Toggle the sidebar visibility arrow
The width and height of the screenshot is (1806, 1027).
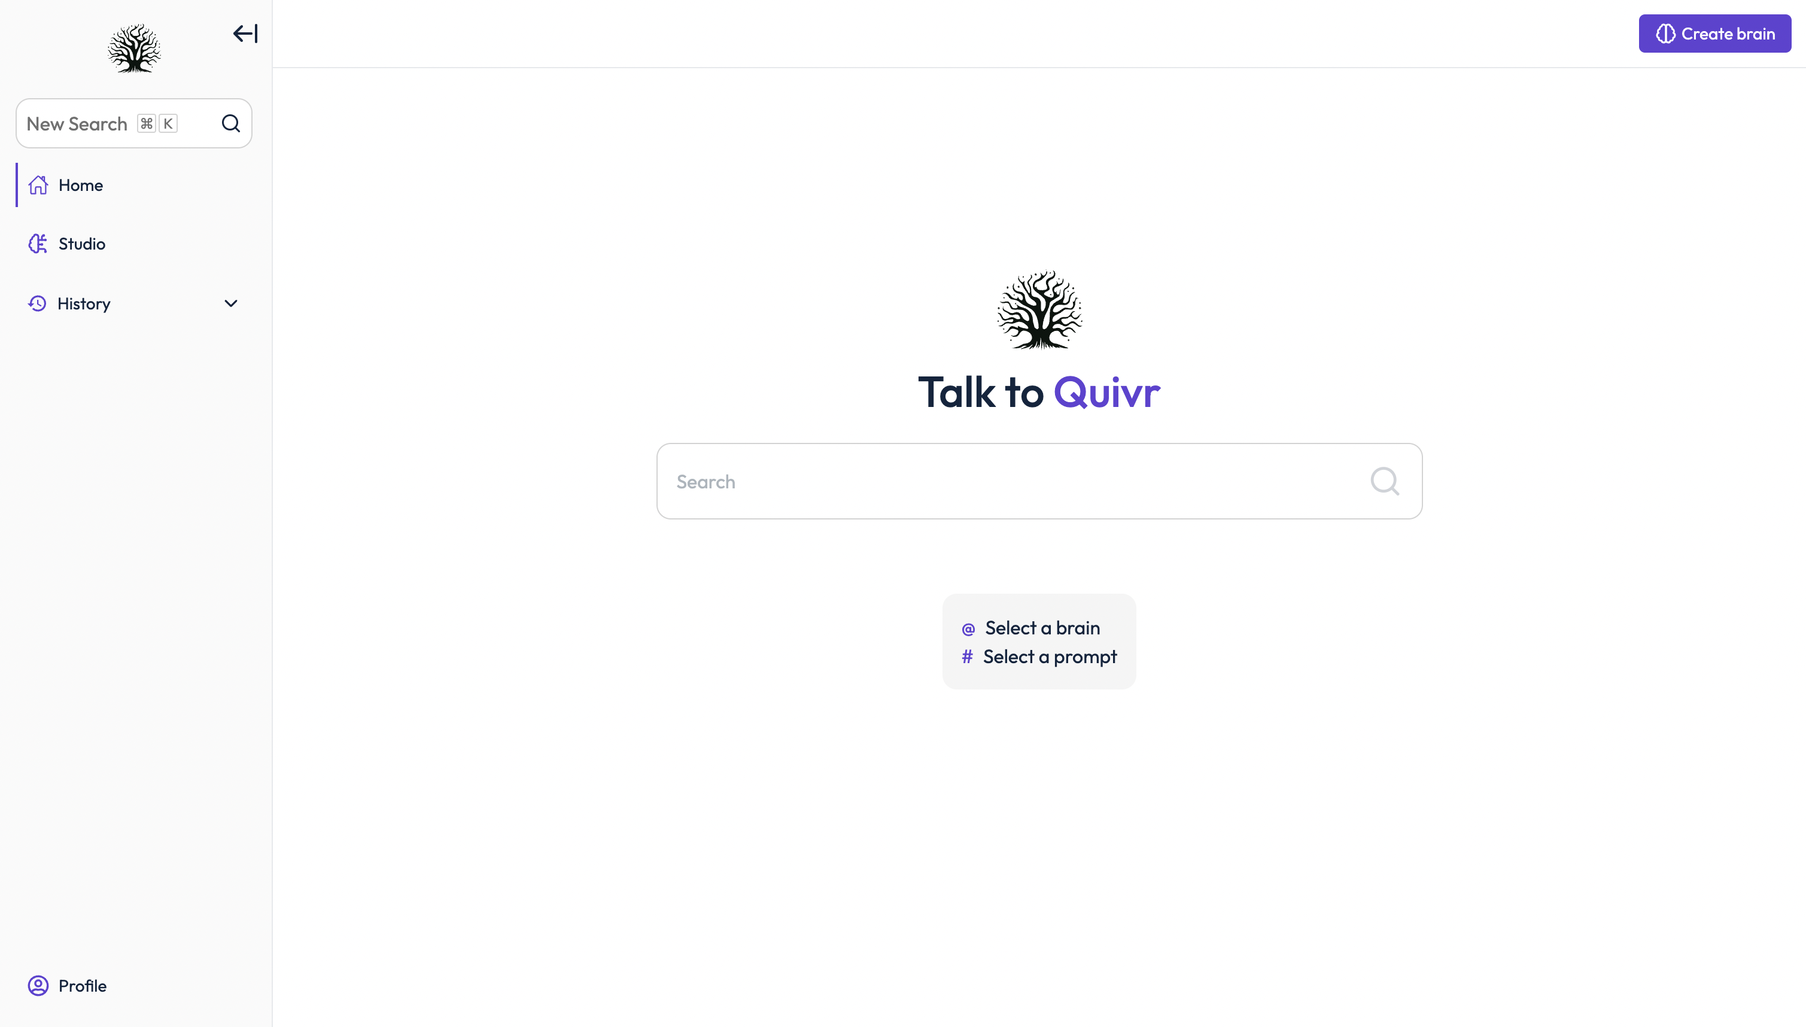[244, 34]
